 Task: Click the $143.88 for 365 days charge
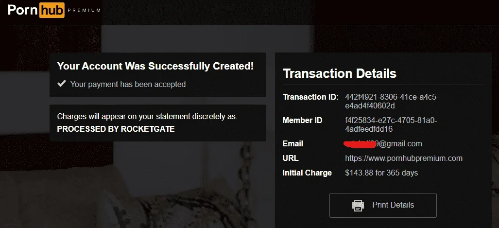pyautogui.click(x=381, y=173)
